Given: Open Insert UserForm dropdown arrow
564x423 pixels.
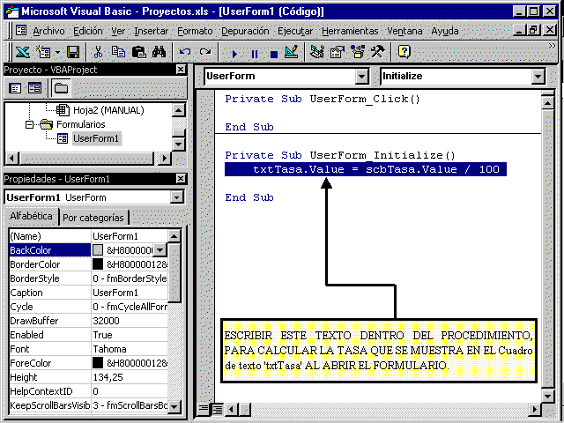Looking at the screenshot, I should pyautogui.click(x=57, y=53).
